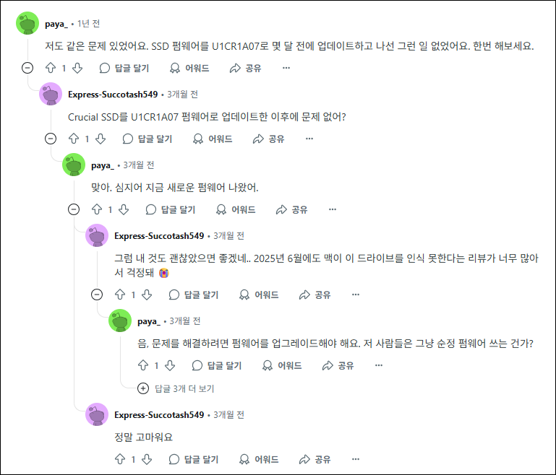Upvote paya_'s top comment from 1년 전

tap(51, 68)
